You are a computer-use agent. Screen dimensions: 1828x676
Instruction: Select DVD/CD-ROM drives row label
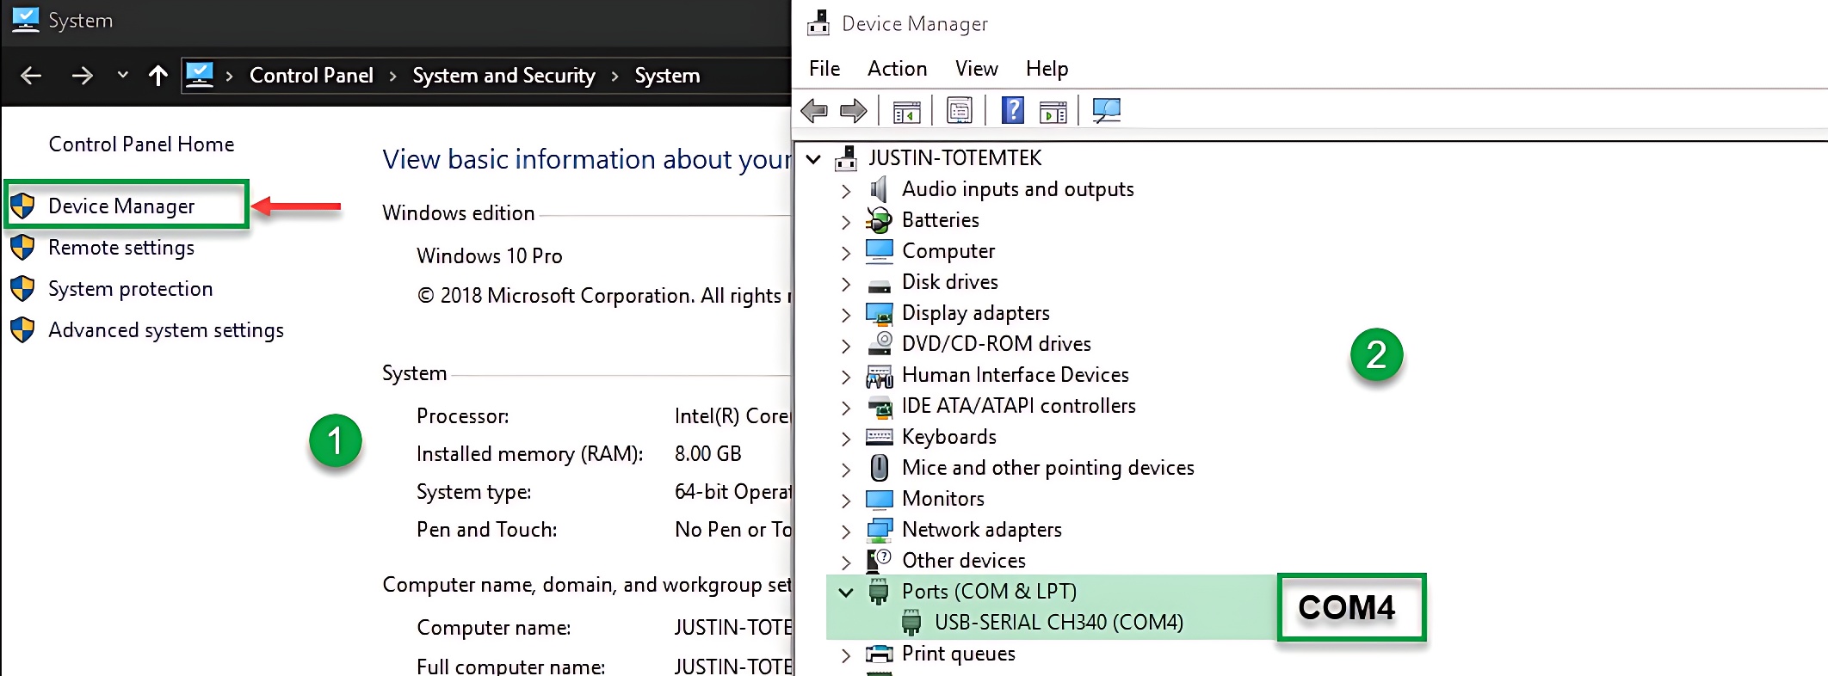(x=997, y=344)
